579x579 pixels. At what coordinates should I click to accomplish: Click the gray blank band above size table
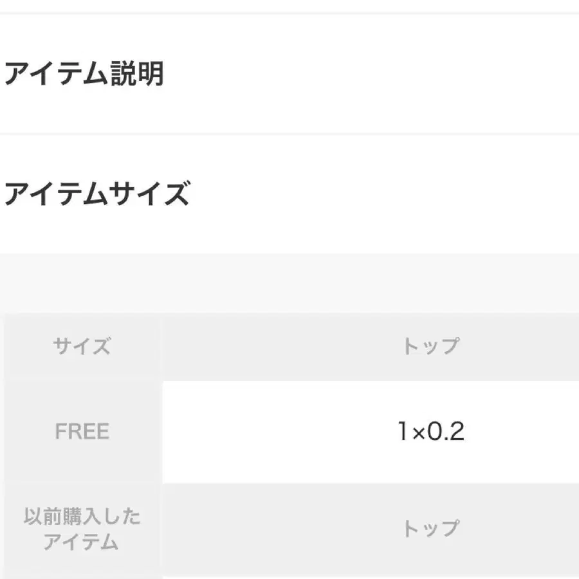click(x=289, y=284)
